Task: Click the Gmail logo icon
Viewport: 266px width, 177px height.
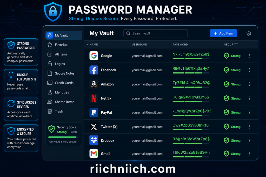Action: point(94,153)
